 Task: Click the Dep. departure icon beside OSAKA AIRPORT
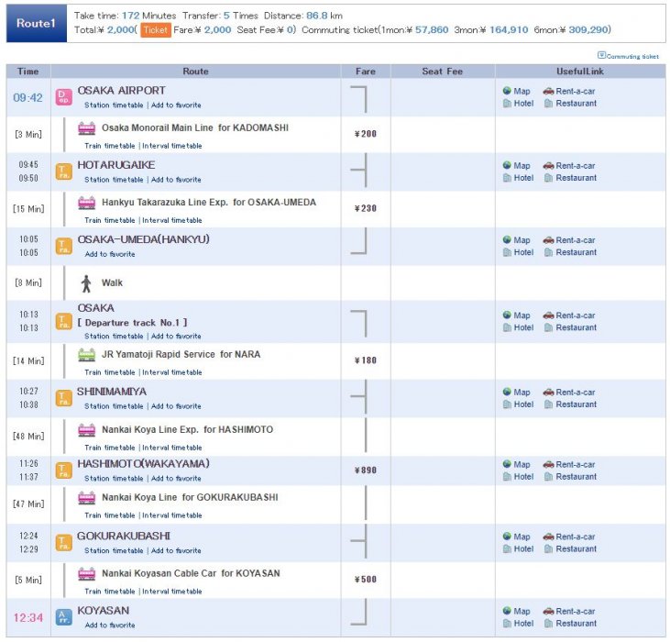point(63,97)
